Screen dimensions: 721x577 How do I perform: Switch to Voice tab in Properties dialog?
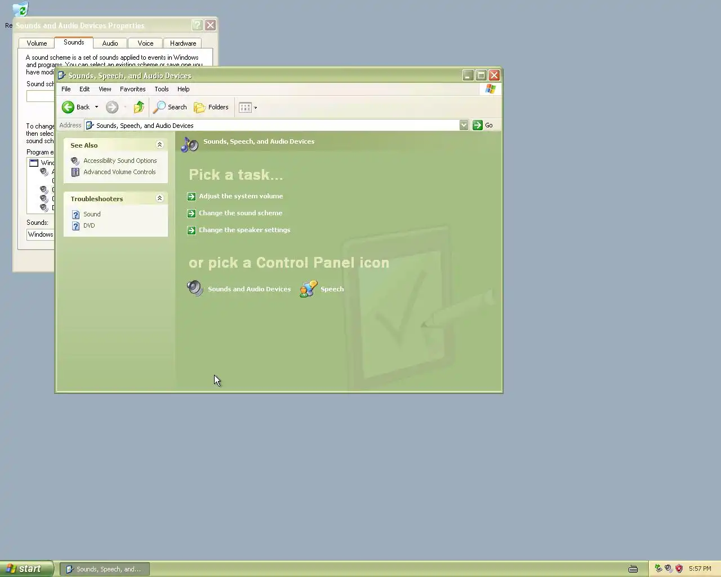(x=145, y=43)
